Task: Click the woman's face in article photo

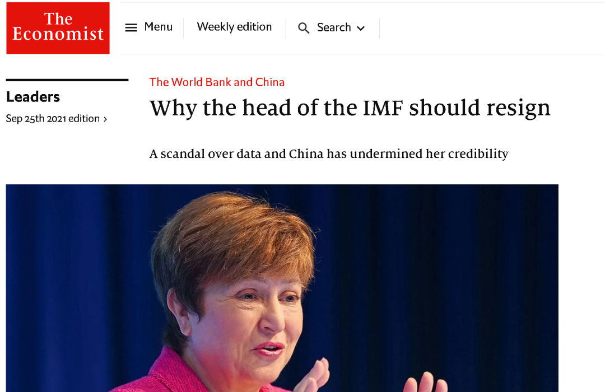Action: [x=255, y=312]
